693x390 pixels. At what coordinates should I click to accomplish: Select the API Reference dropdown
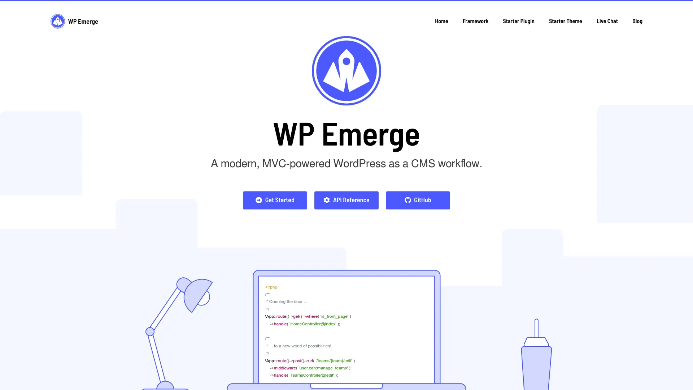346,200
